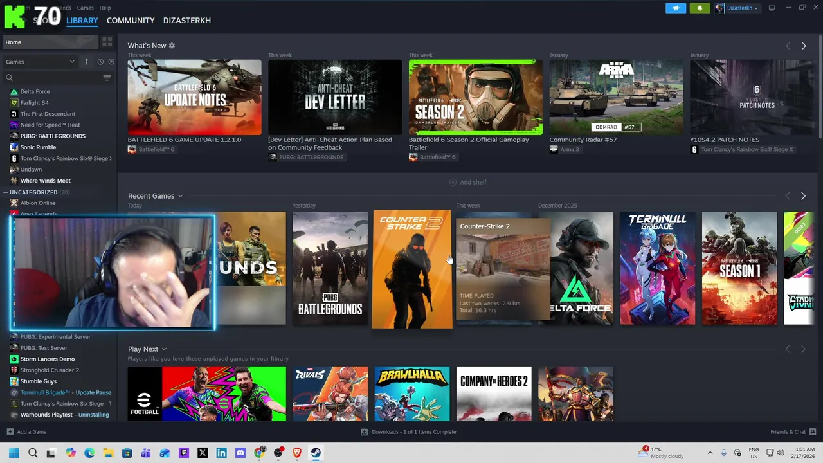
Task: Click Add a Game
Action: pos(26,432)
